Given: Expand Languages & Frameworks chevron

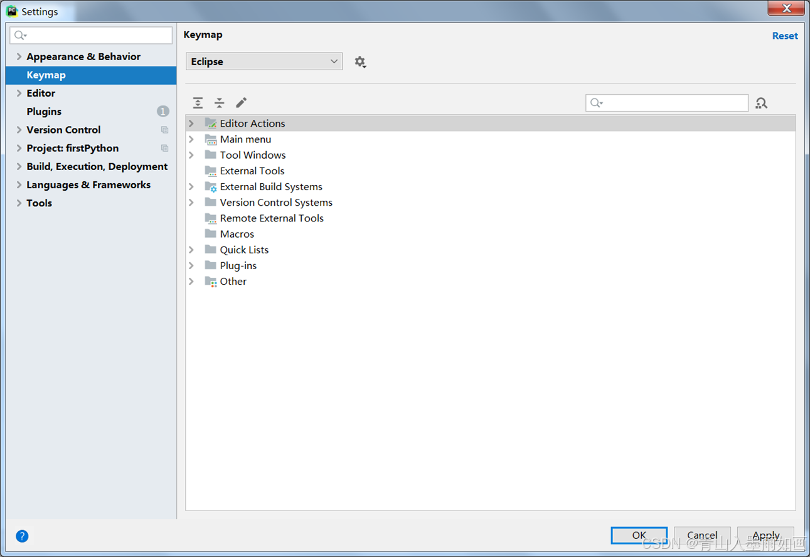Looking at the screenshot, I should [19, 184].
